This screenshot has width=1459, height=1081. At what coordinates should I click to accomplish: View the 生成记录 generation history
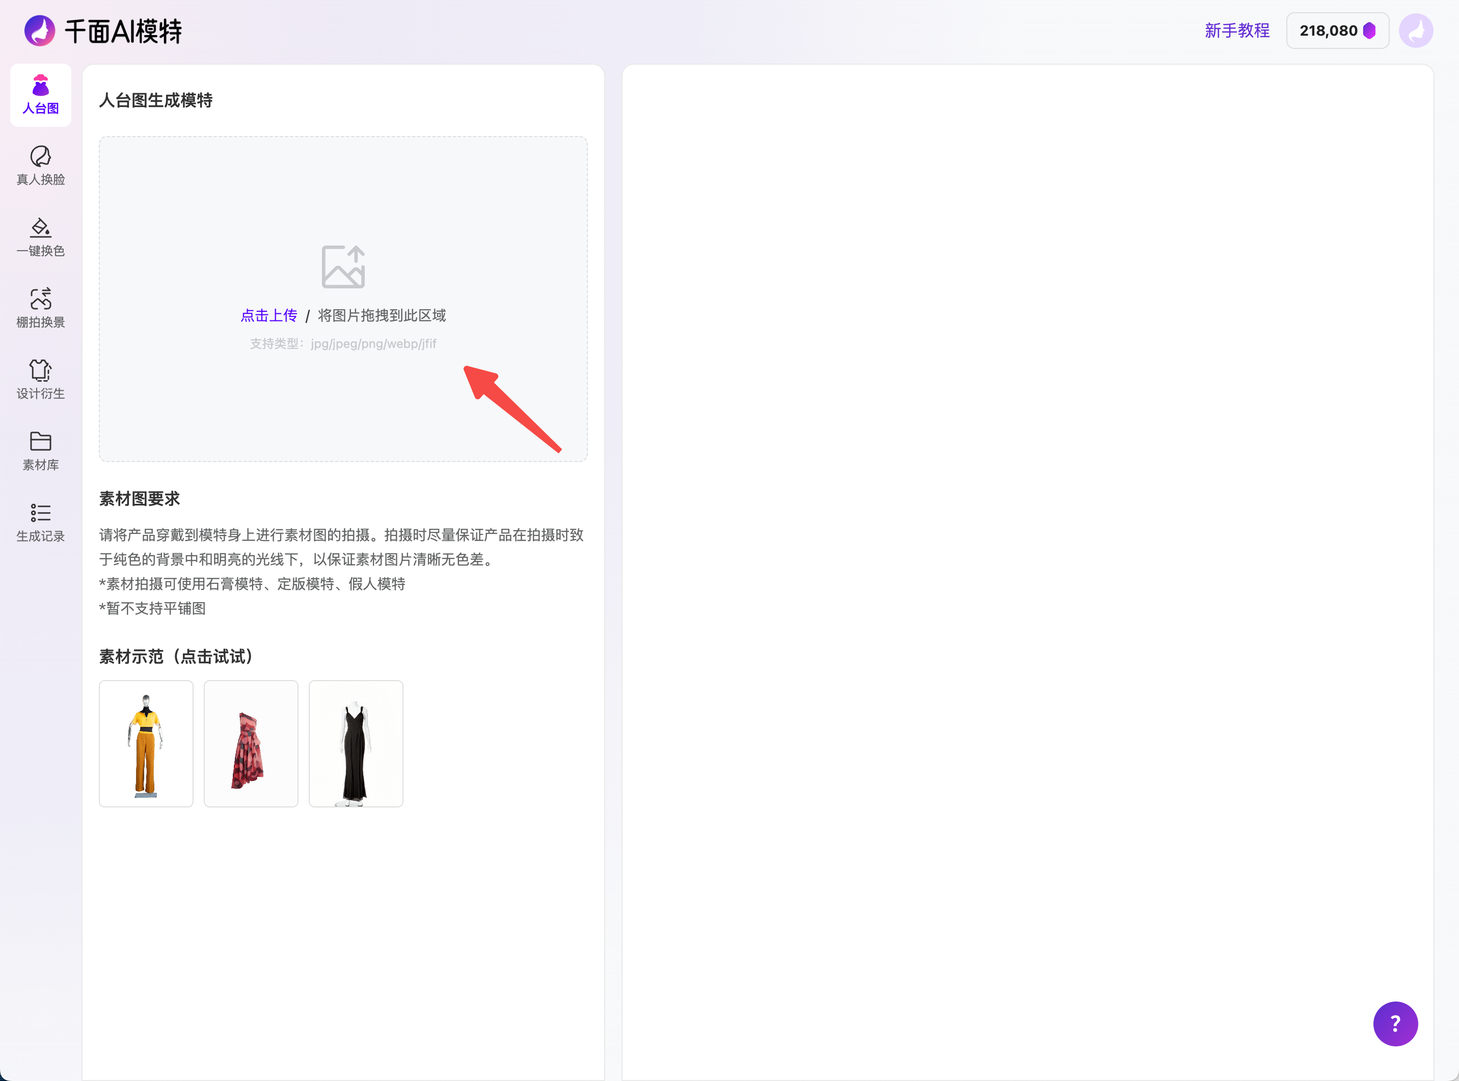41,523
